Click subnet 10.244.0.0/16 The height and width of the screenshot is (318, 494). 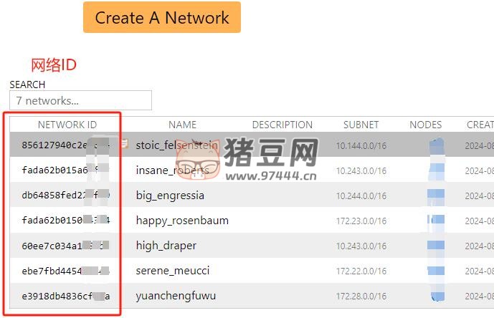point(361,196)
